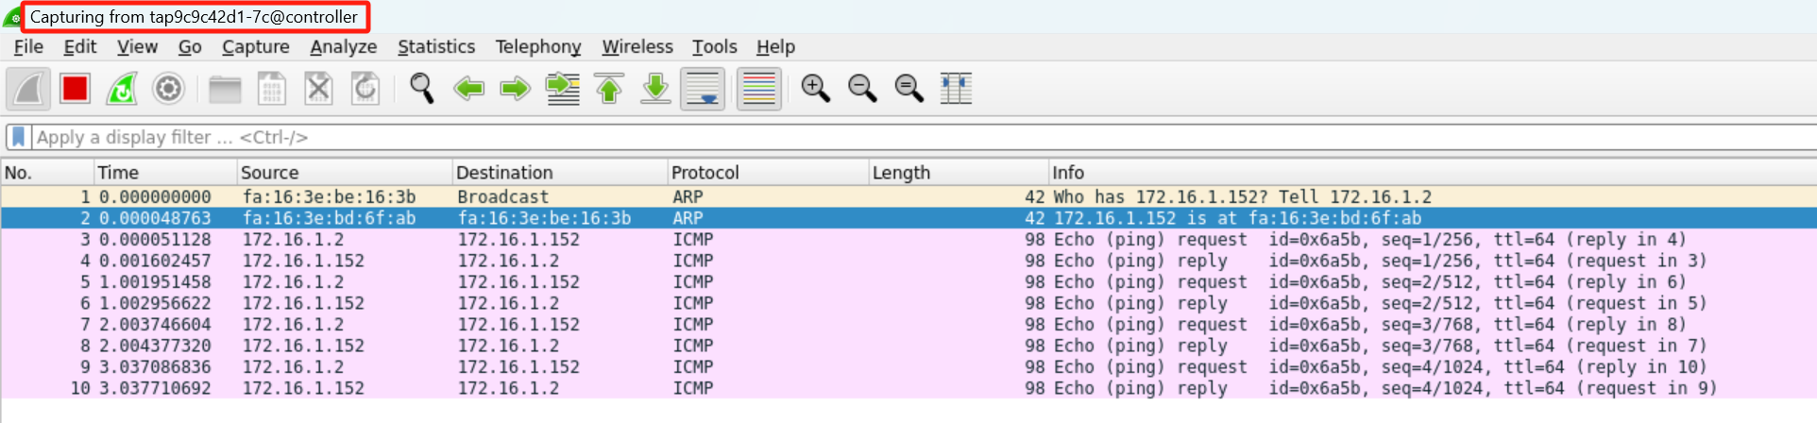This screenshot has width=1817, height=423.
Task: Toggle packet list colorization
Action: [x=758, y=89]
